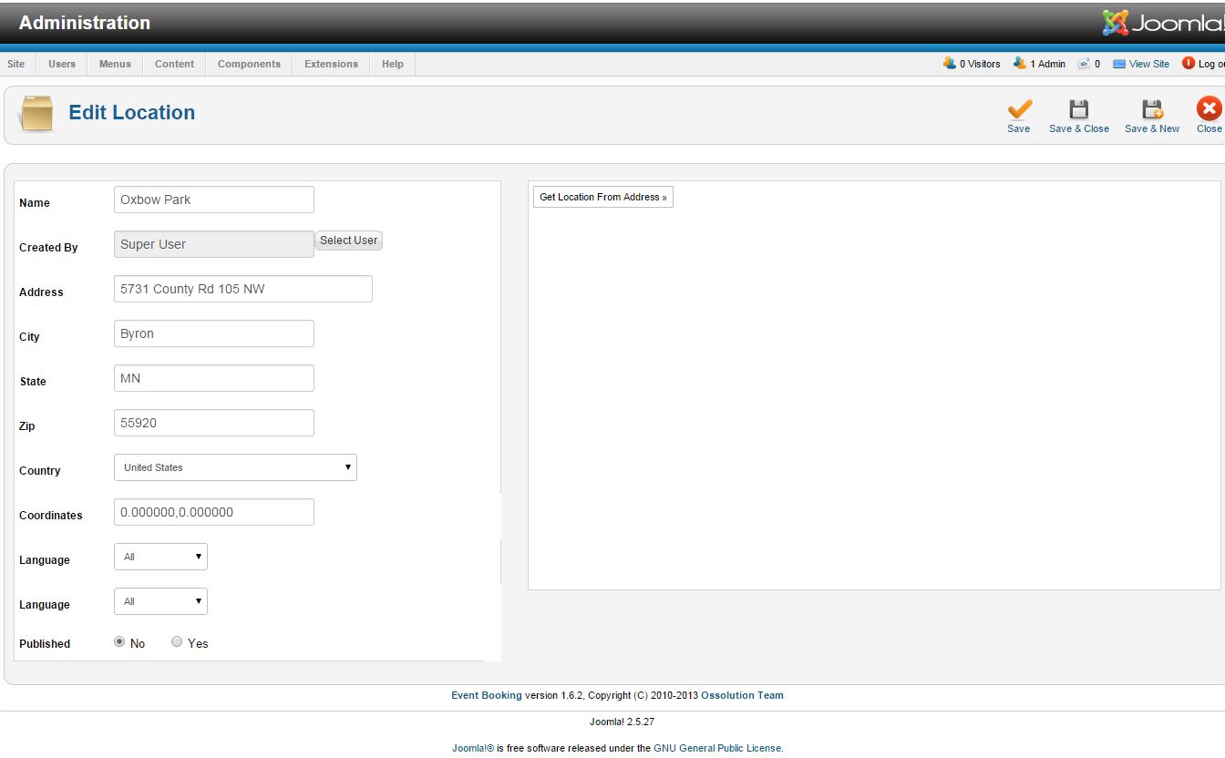Click the Edit Location box icon

(36, 114)
